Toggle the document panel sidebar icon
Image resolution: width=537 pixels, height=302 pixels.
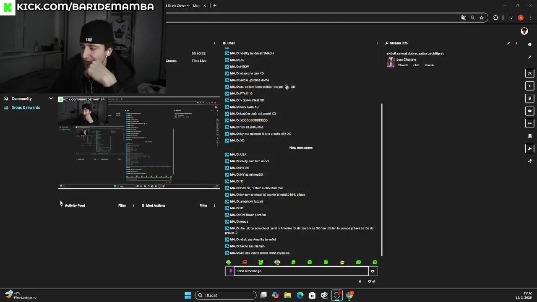click(530, 99)
